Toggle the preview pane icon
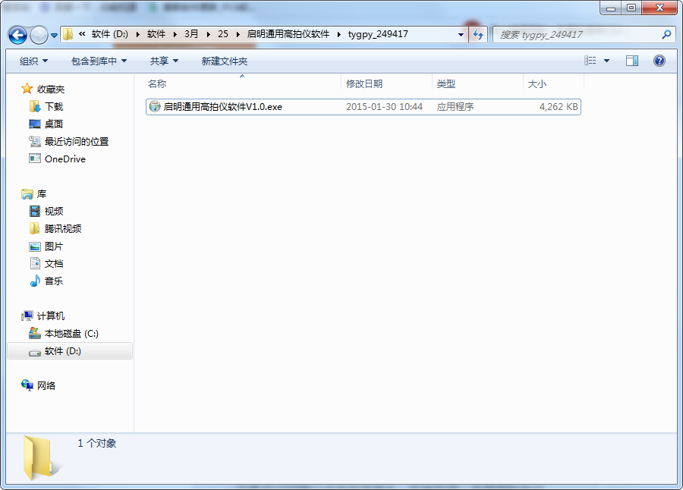Viewport: 683px width, 490px height. tap(631, 61)
